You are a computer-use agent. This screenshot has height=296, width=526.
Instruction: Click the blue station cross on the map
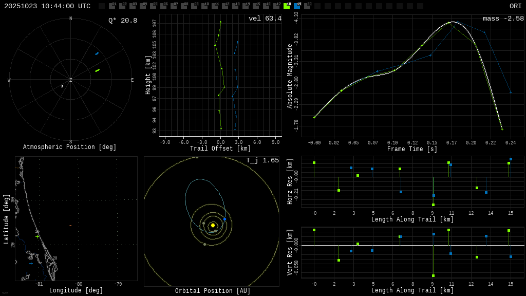click(x=31, y=264)
